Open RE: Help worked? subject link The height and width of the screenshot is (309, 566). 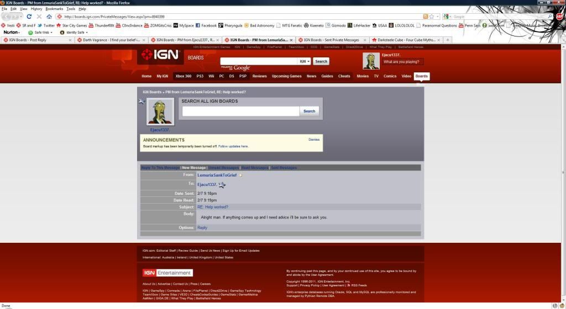(x=213, y=207)
